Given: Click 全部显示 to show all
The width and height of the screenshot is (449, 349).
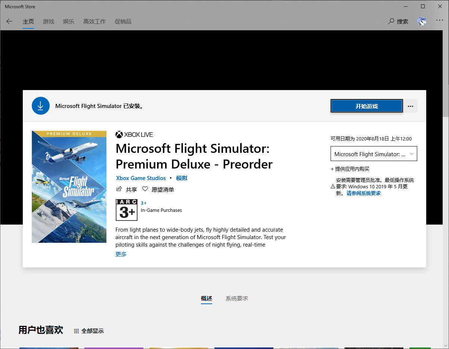Looking at the screenshot, I should point(89,331).
